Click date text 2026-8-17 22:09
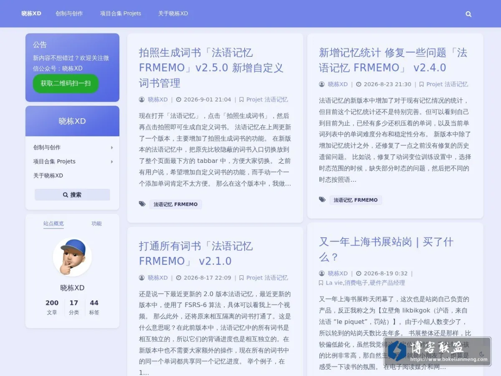The width and height of the screenshot is (501, 376). coord(207,277)
